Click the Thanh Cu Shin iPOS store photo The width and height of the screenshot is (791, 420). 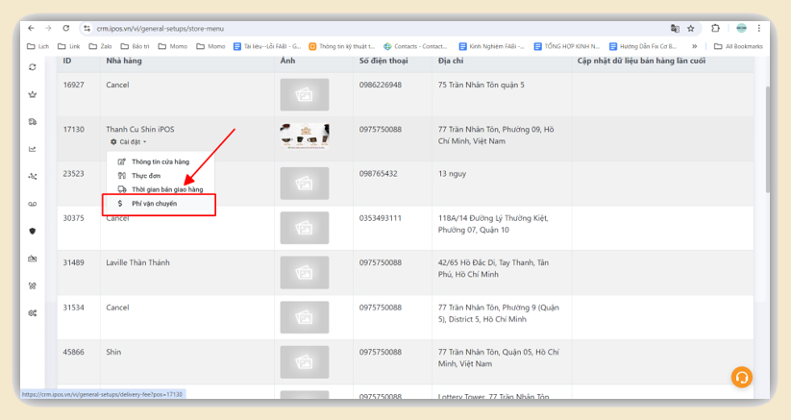click(x=304, y=136)
